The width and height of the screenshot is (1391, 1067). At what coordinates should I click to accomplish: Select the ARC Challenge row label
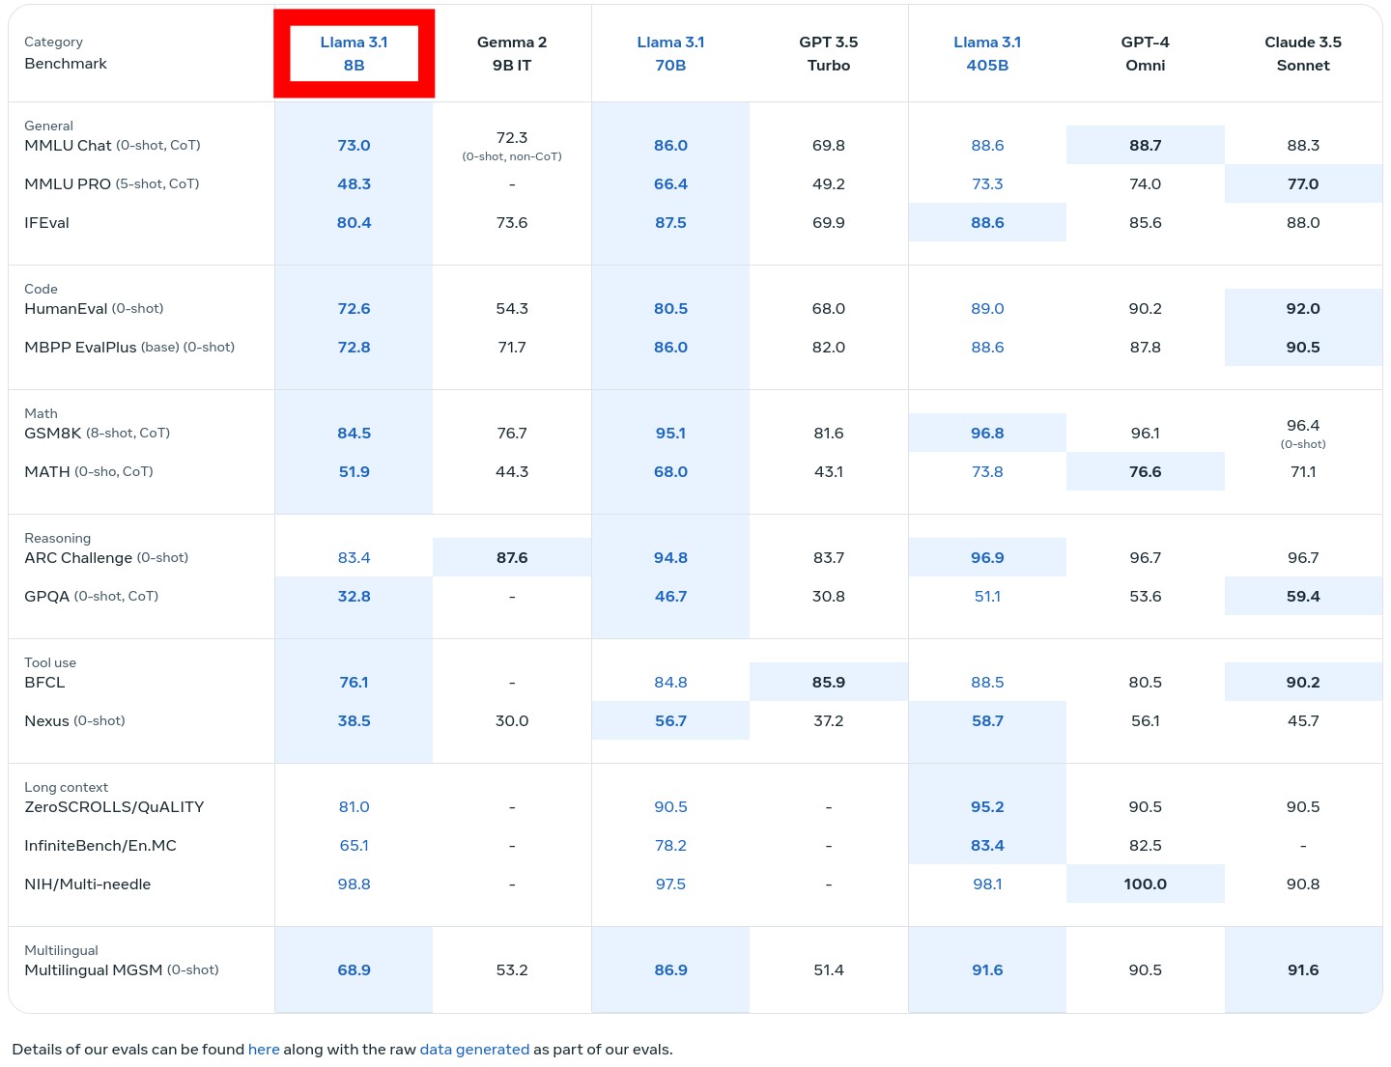106,557
